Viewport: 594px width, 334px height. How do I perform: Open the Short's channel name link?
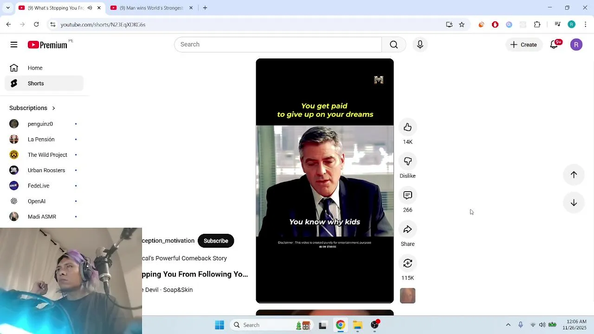(168, 241)
